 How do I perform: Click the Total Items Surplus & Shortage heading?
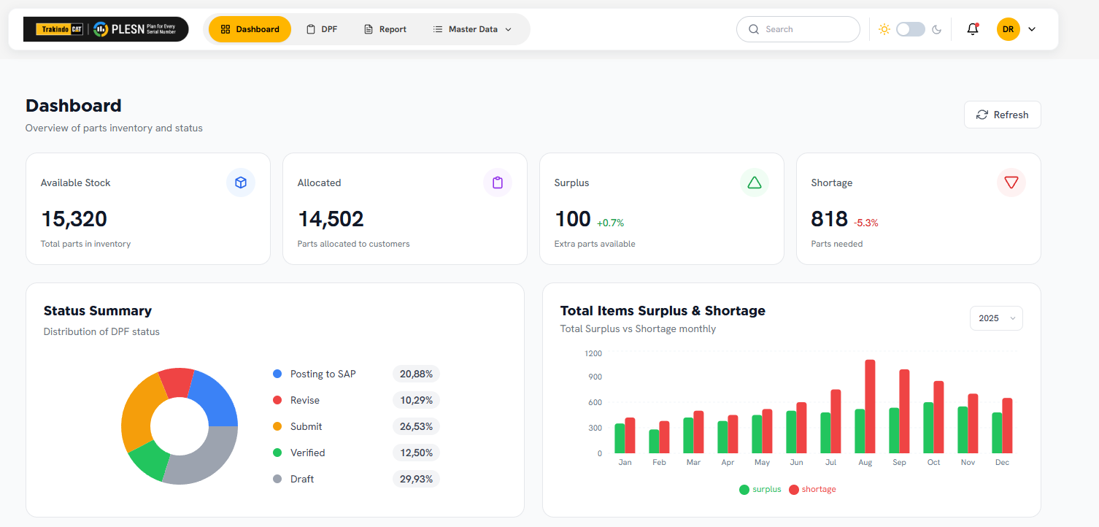coord(663,311)
